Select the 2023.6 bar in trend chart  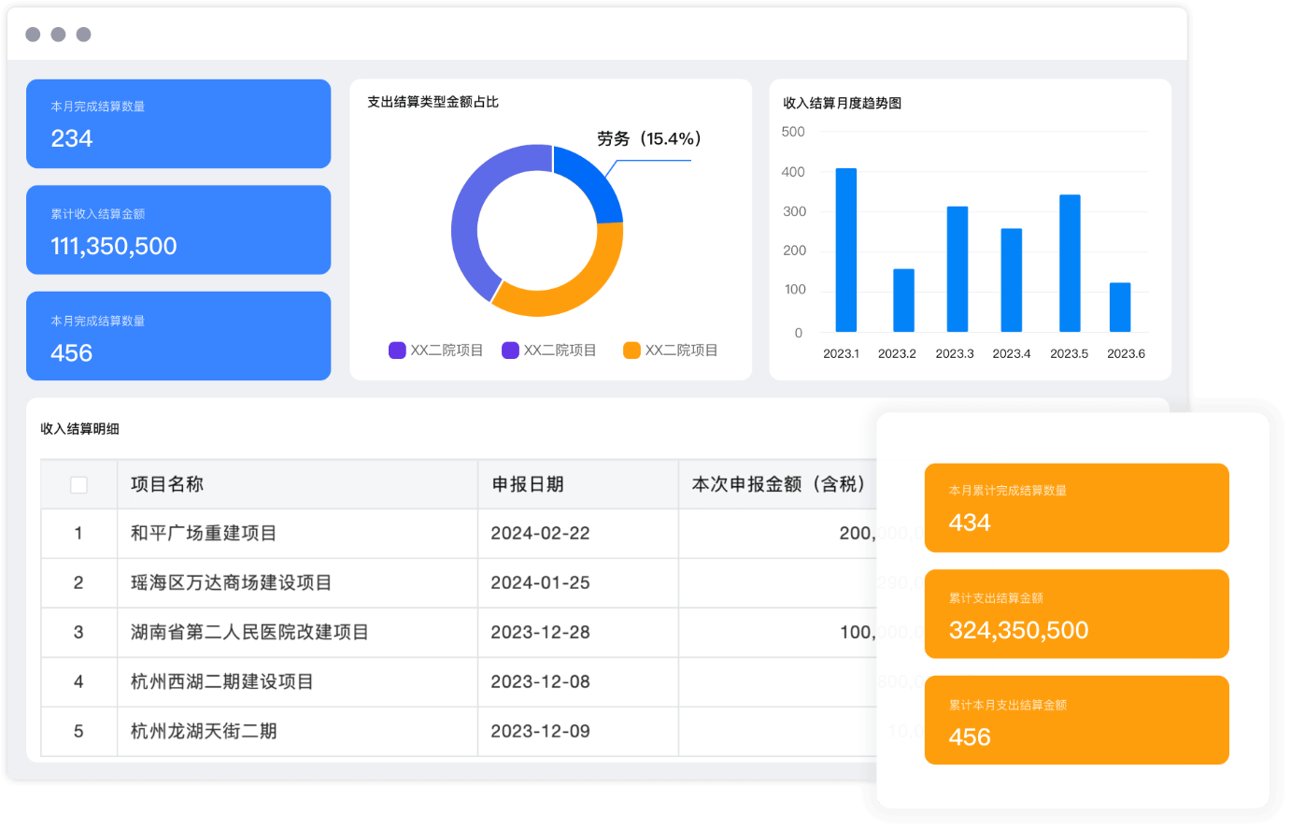(x=1119, y=308)
